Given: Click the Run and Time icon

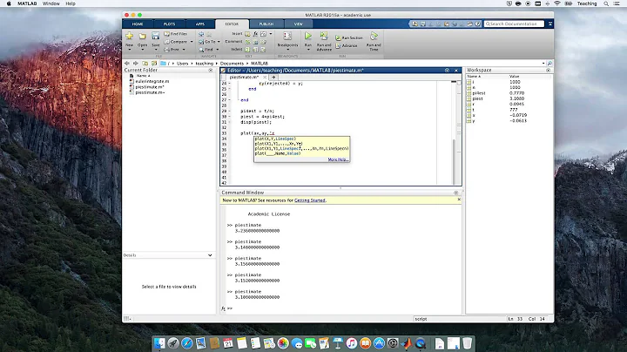Looking at the screenshot, I should pyautogui.click(x=374, y=36).
